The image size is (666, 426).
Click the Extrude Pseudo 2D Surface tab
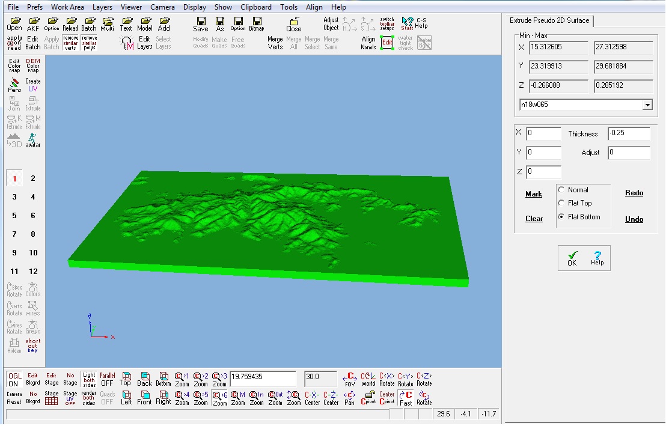tap(549, 20)
